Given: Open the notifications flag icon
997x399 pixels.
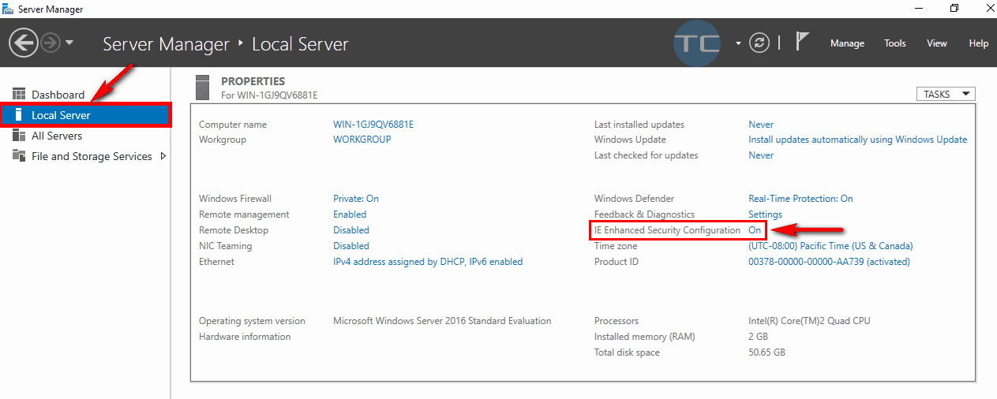Looking at the screenshot, I should tap(803, 43).
